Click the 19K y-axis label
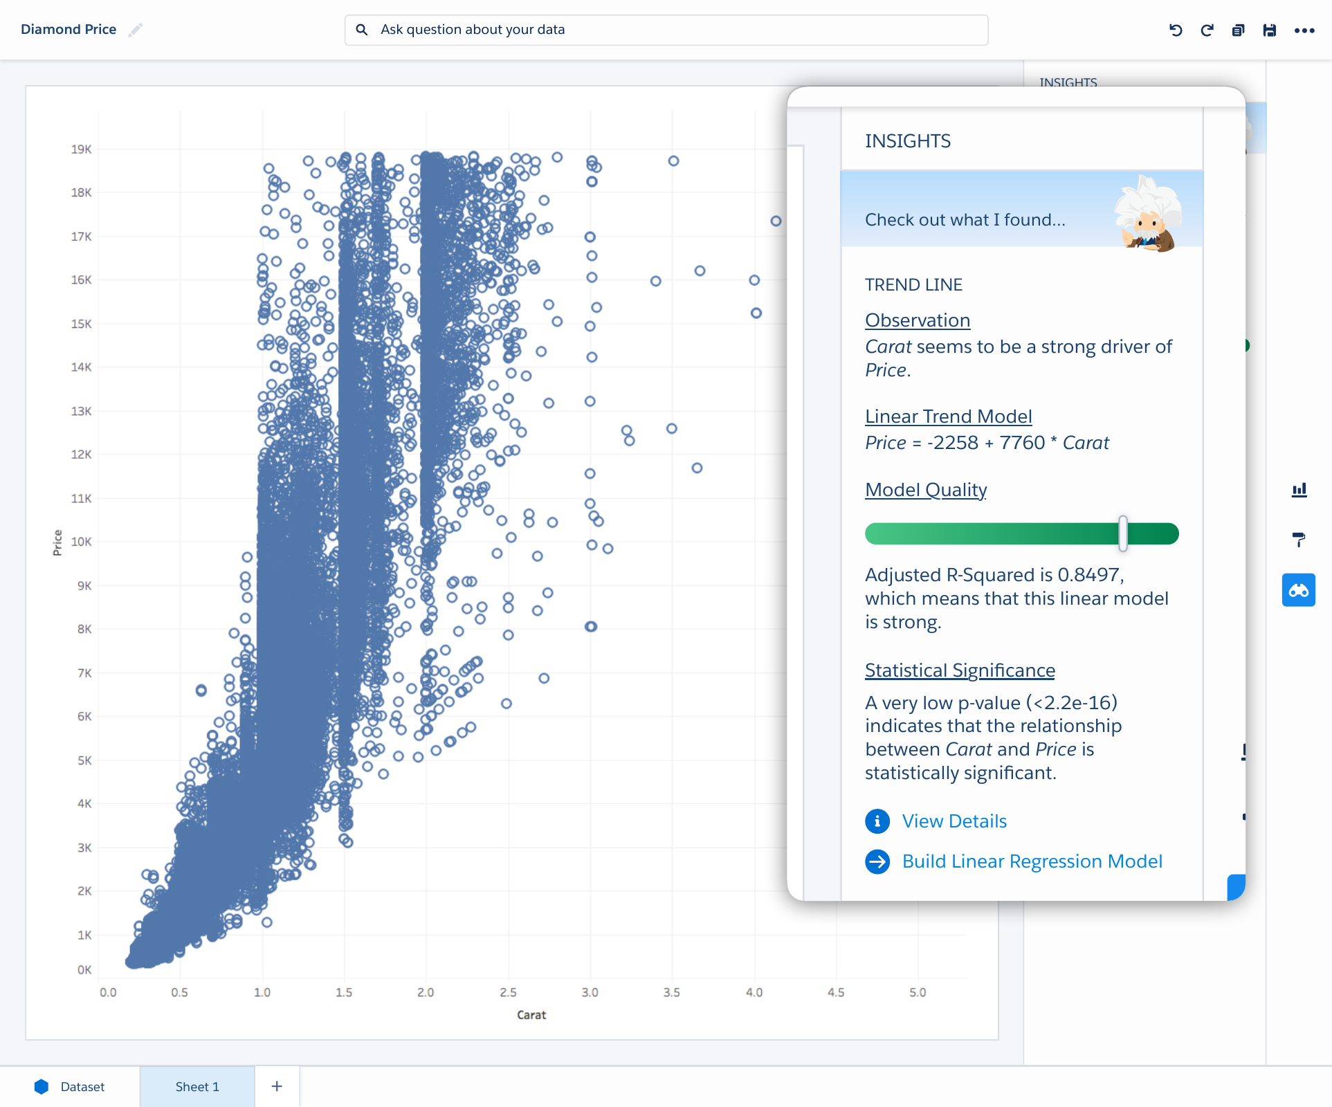1332x1107 pixels. (81, 149)
